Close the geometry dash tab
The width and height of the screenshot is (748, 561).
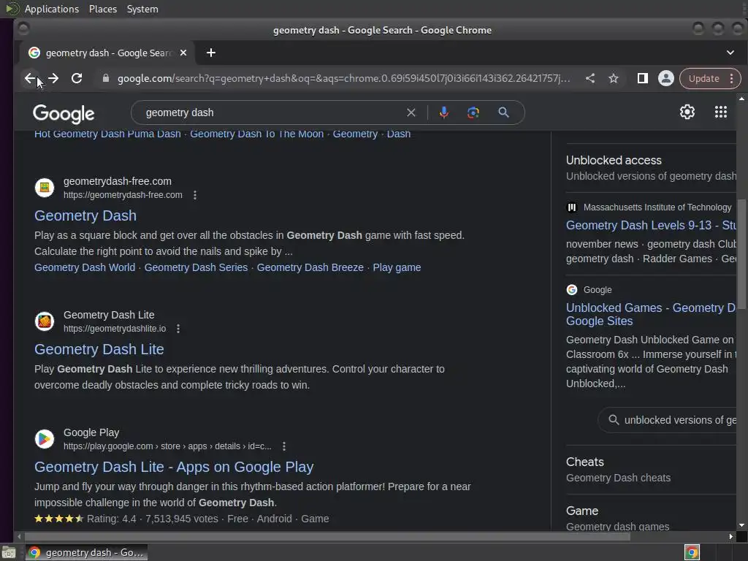tap(183, 53)
